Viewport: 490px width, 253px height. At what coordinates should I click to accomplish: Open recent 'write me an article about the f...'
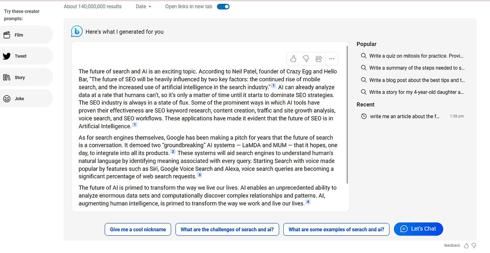405,116
